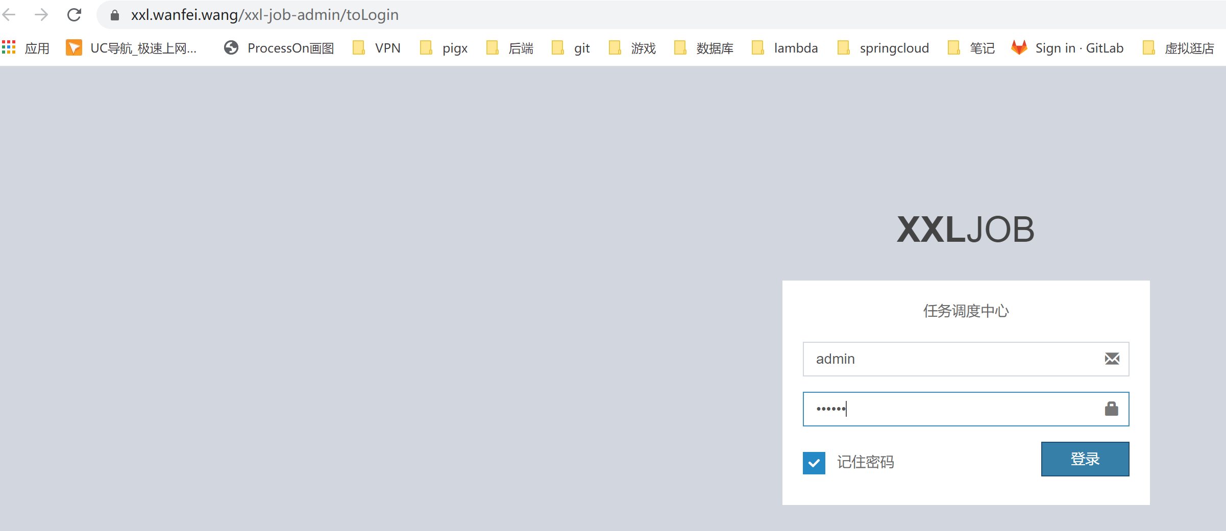Open the VPN bookmark folder
Screen dimensions: 1226x531
pyautogui.click(x=377, y=48)
